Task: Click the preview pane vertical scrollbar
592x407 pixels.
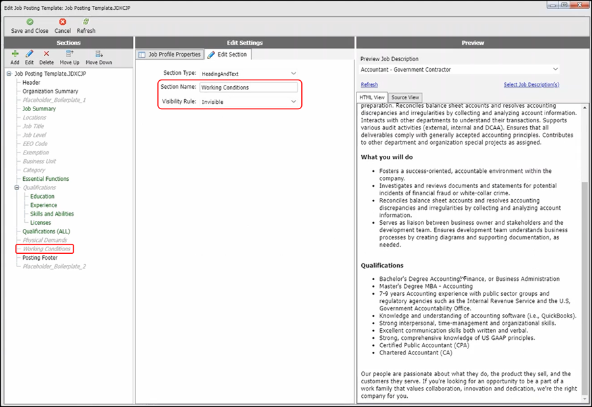Action: 585,263
